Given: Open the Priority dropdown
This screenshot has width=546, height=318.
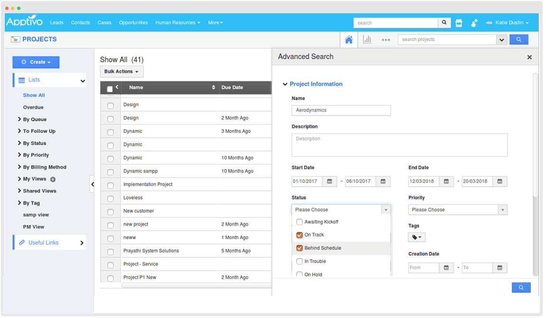Looking at the screenshot, I should click(458, 210).
